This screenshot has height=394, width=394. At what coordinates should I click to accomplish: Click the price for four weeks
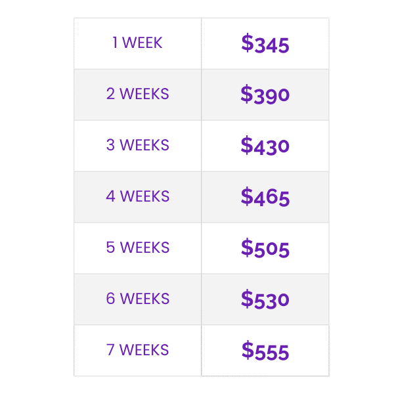coord(265,197)
